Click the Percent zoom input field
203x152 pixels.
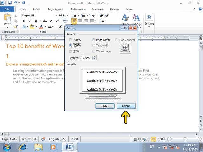[87, 58]
